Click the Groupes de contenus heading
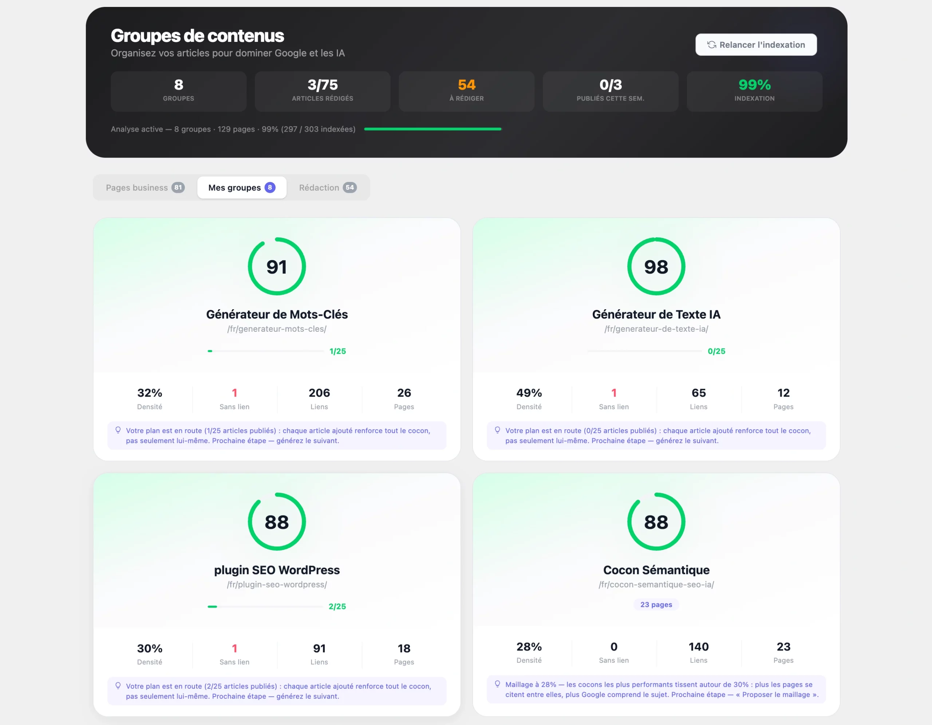 point(197,36)
